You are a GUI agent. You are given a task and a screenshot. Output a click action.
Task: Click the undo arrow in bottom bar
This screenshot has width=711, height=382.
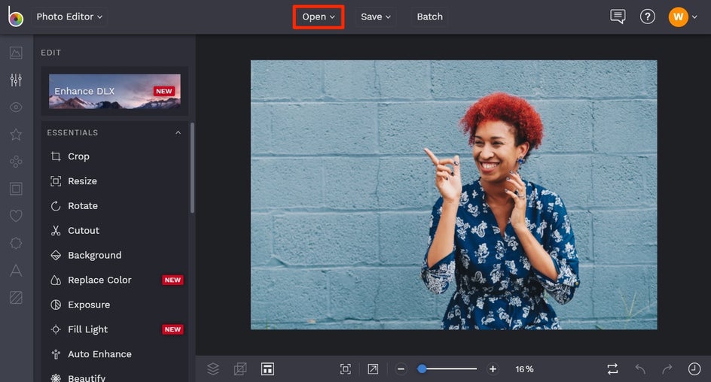(640, 368)
